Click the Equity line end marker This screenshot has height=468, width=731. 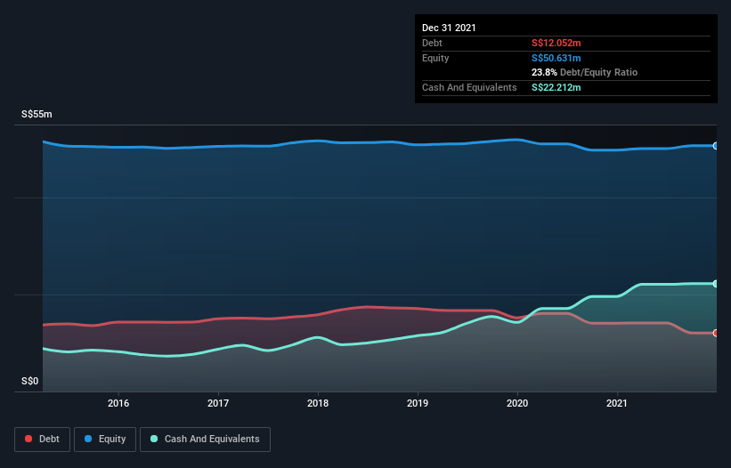(x=716, y=146)
